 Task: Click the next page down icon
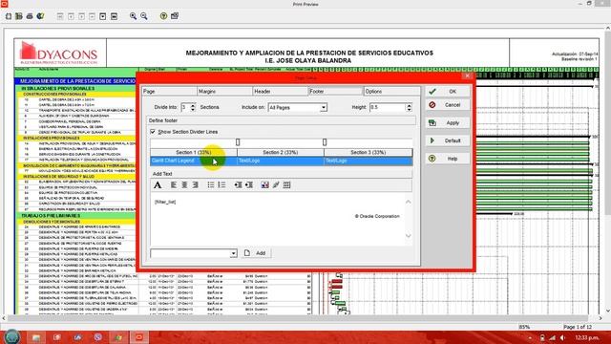(103, 16)
